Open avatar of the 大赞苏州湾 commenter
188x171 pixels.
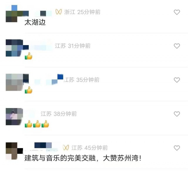tap(14, 151)
